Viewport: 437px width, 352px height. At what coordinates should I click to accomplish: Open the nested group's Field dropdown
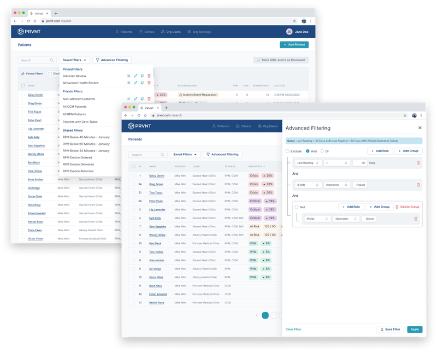click(317, 219)
